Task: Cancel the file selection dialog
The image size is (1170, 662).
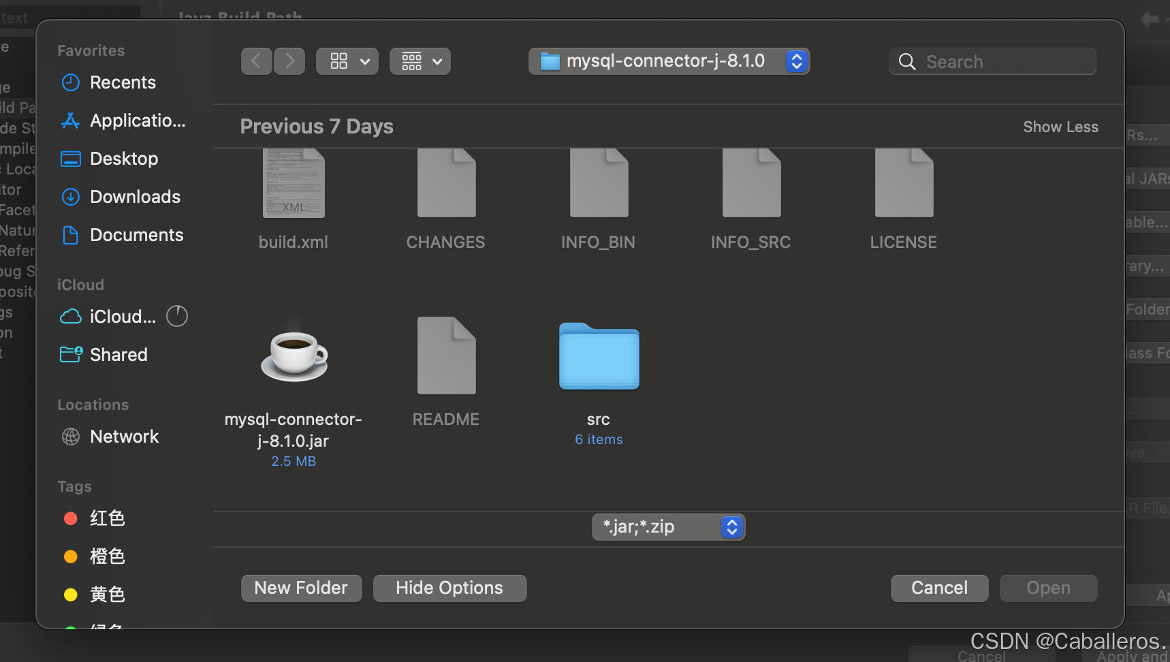Action: pos(939,588)
